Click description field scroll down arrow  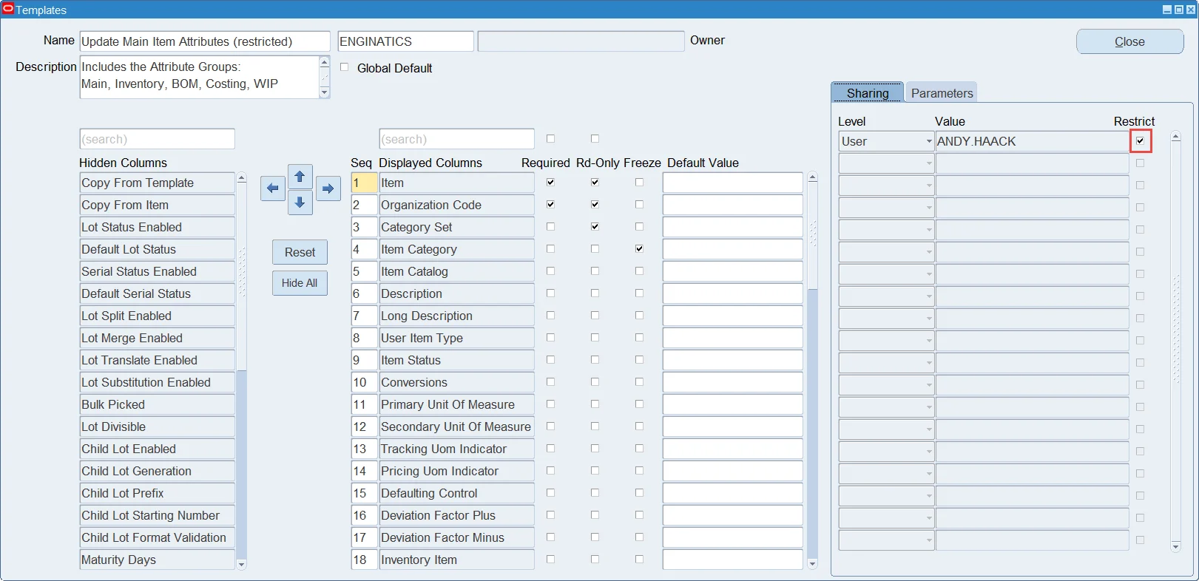(325, 92)
